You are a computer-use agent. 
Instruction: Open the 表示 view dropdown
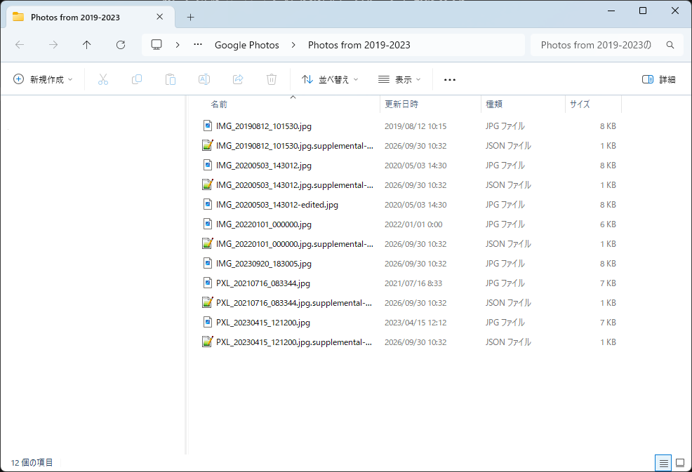click(x=399, y=79)
